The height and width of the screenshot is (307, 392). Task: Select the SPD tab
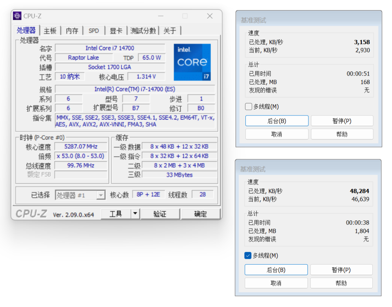[x=94, y=31]
